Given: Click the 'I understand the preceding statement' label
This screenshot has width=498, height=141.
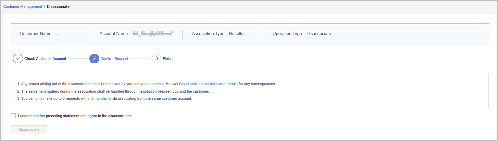Looking at the screenshot, I should [75, 116].
